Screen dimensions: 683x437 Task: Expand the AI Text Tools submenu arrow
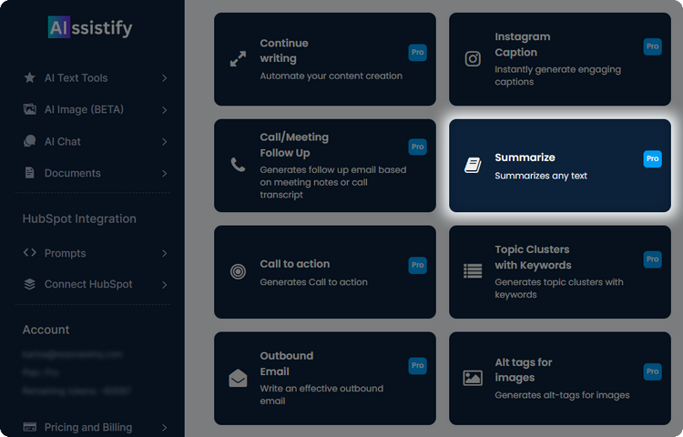pos(164,78)
